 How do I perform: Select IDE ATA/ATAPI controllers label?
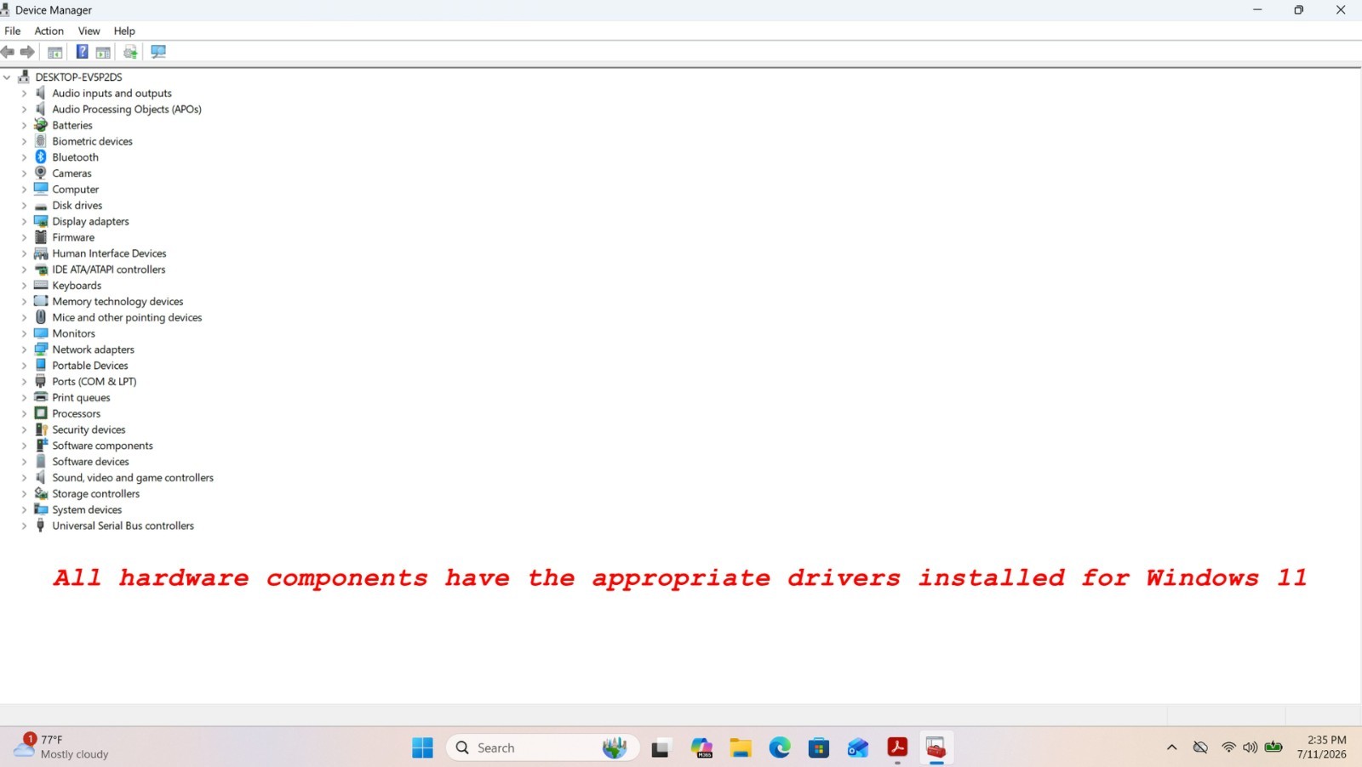[109, 270]
